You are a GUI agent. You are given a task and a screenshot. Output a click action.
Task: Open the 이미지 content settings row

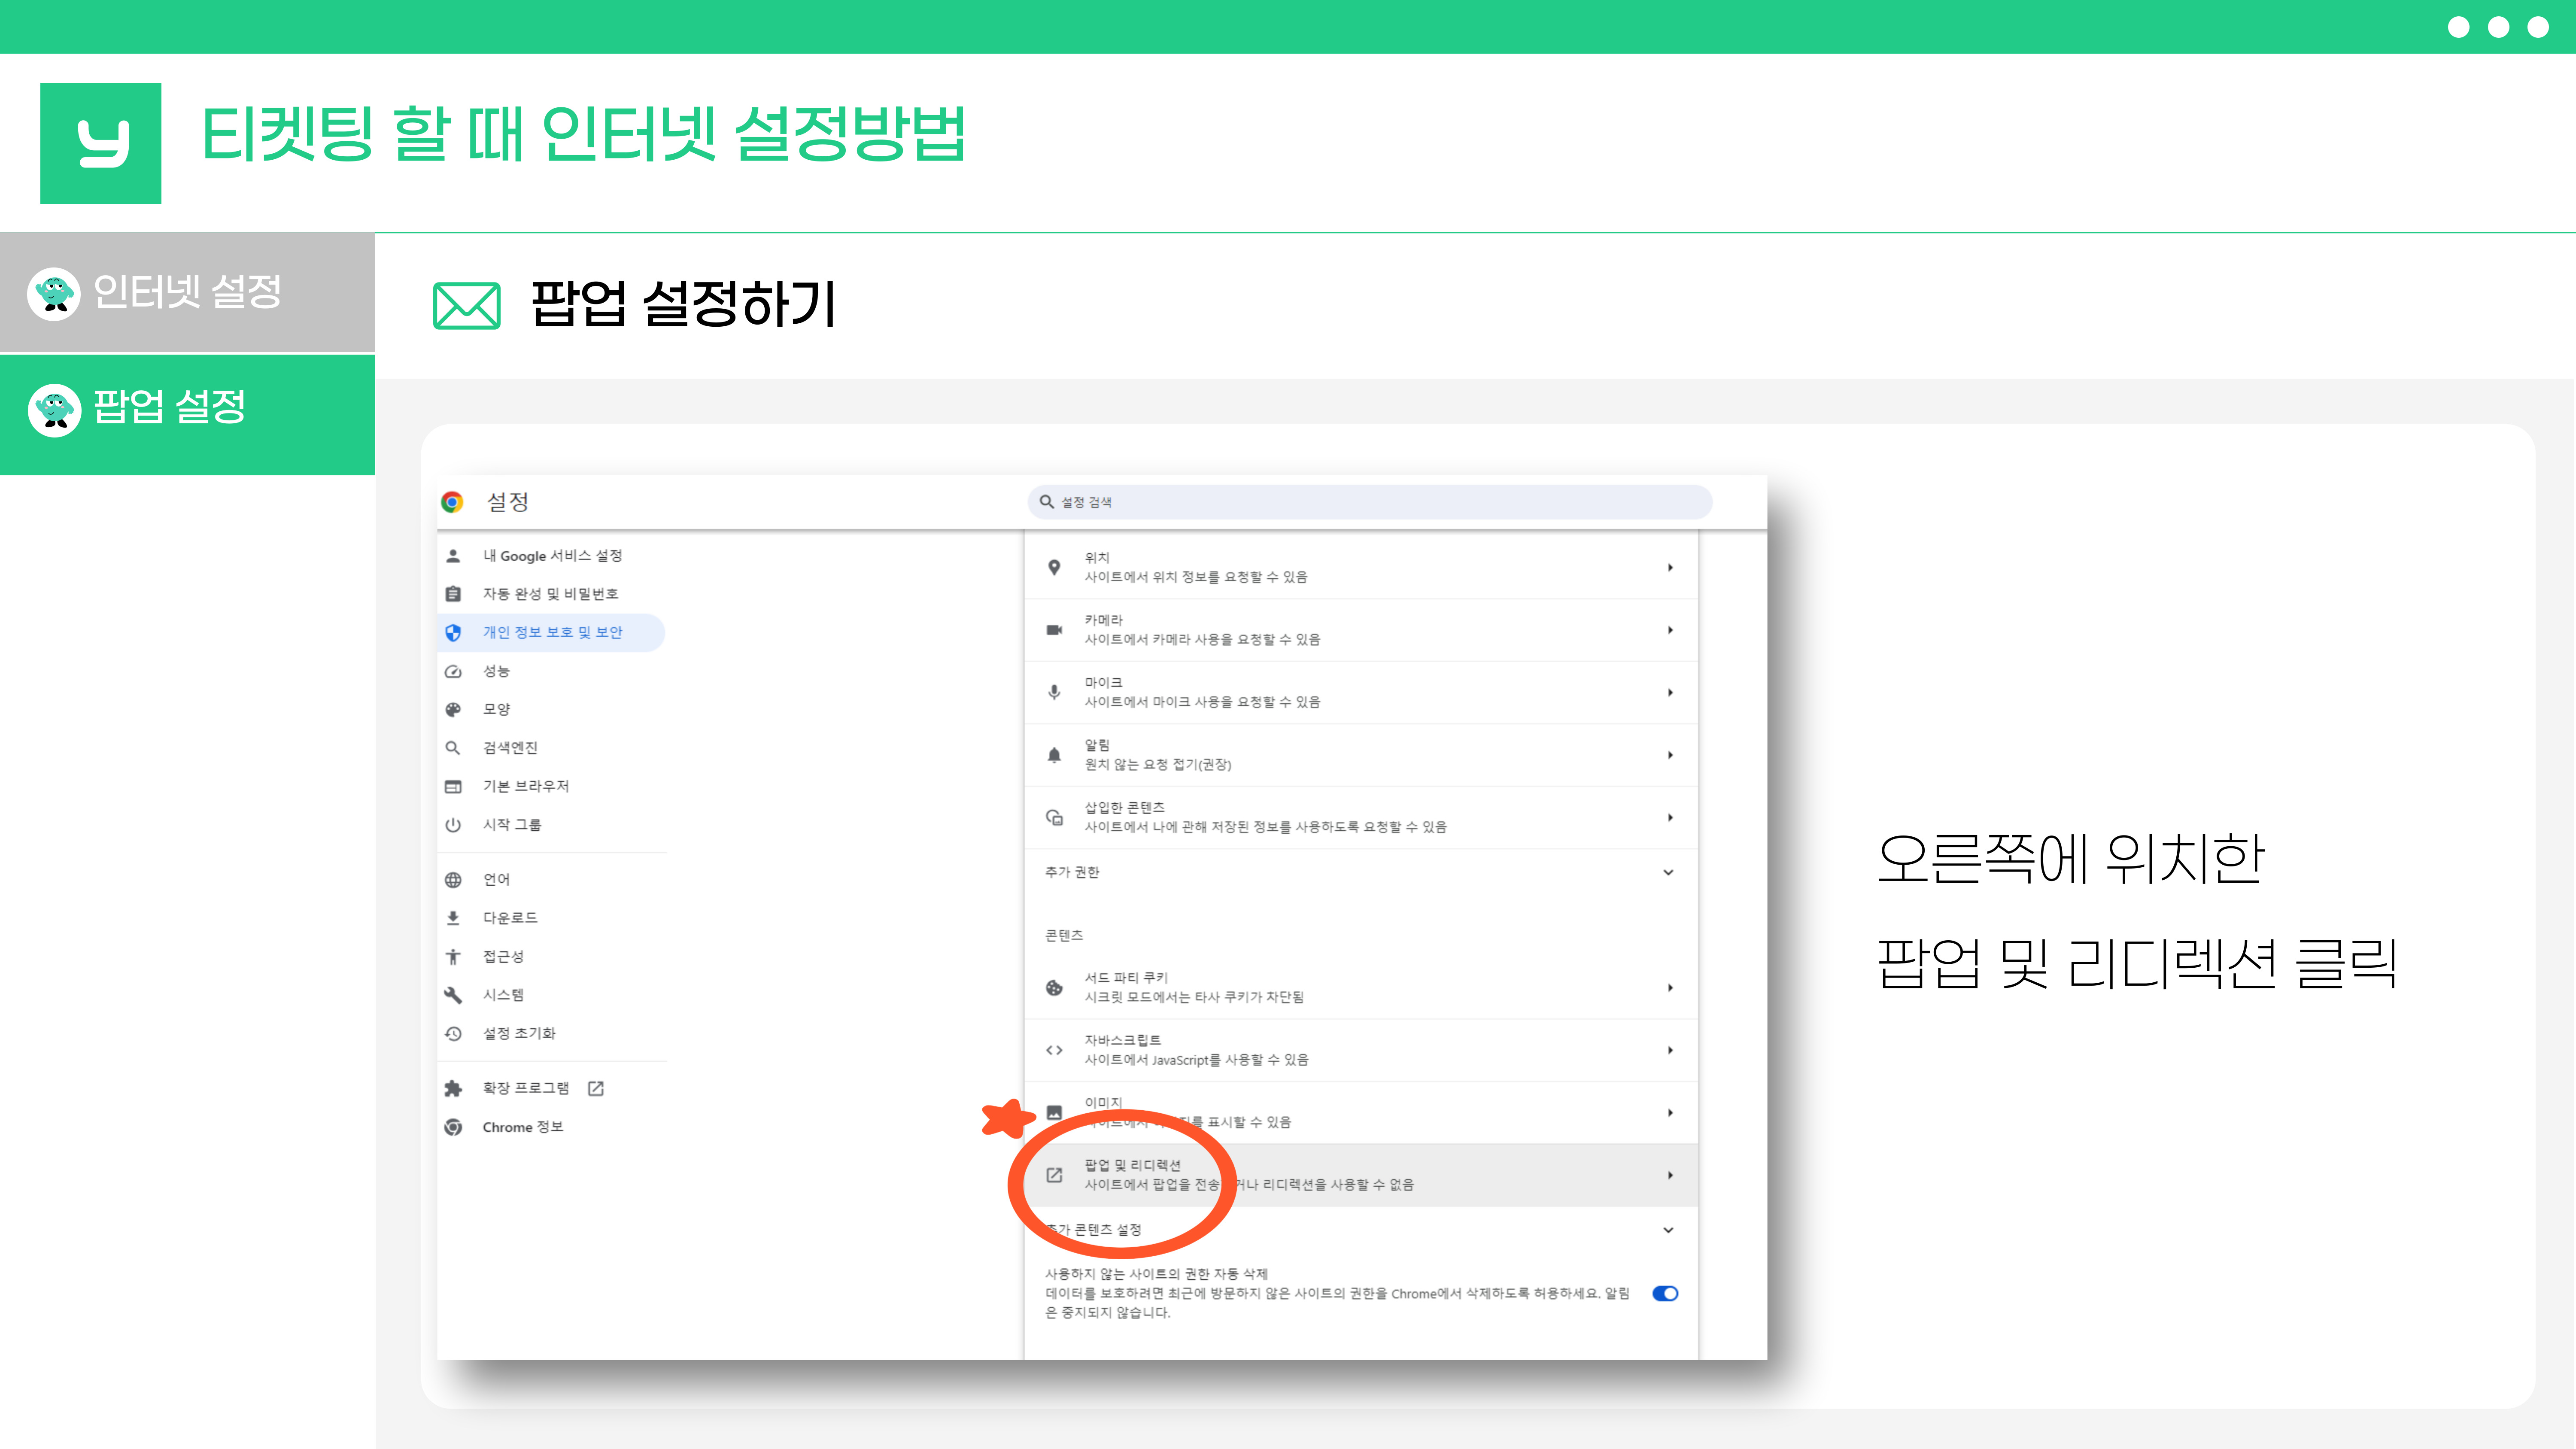1361,1112
